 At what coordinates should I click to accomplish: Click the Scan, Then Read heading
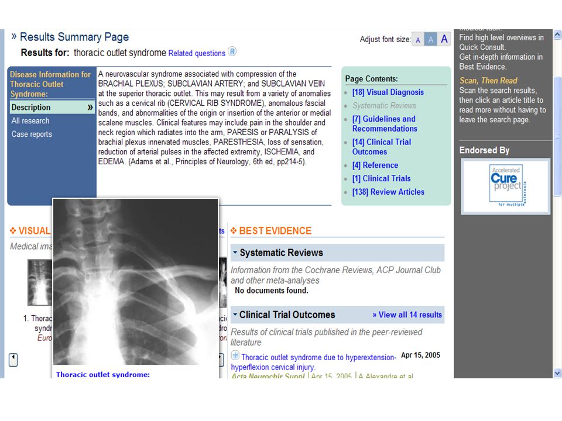point(488,81)
